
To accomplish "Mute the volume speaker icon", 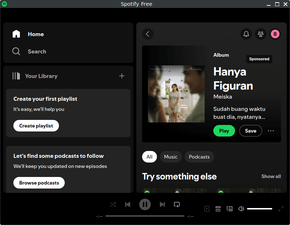I will [x=241, y=209].
